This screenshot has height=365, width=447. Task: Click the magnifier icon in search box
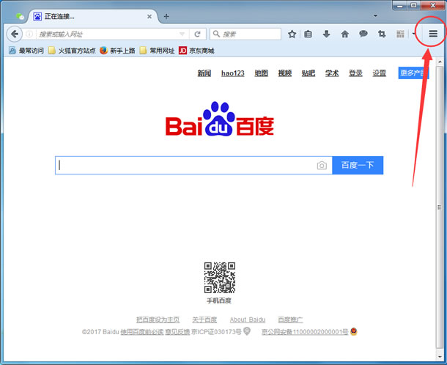217,34
